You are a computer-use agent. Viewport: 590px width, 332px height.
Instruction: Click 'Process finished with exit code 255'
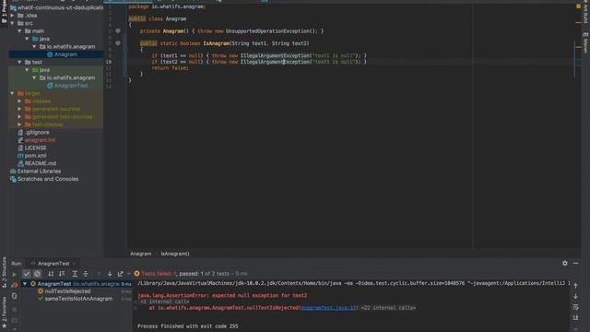(x=188, y=326)
